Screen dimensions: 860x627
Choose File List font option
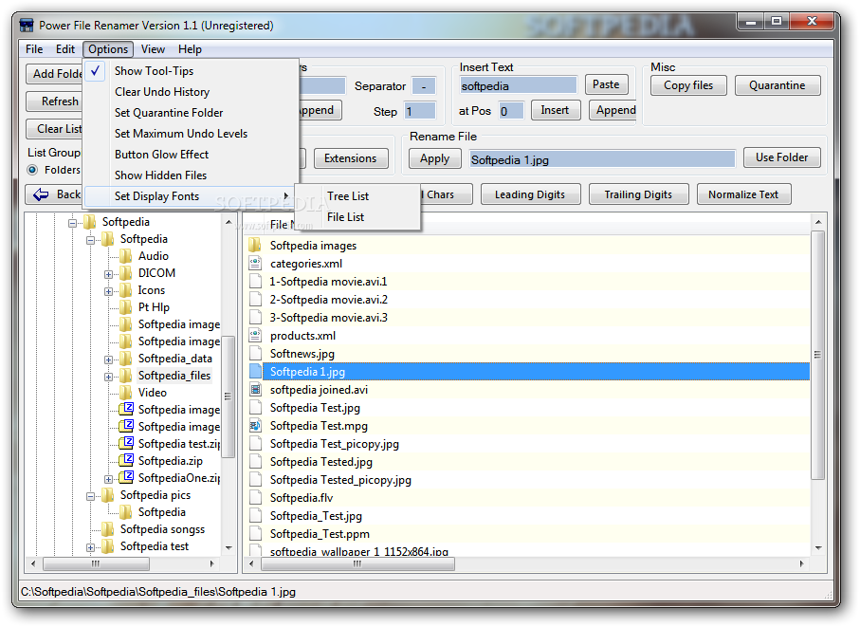click(357, 216)
